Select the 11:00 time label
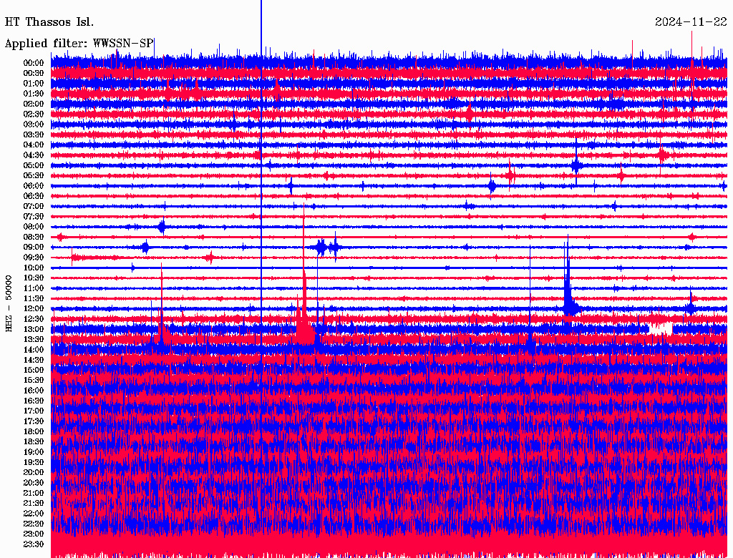This screenshot has width=733, height=558. coord(34,288)
